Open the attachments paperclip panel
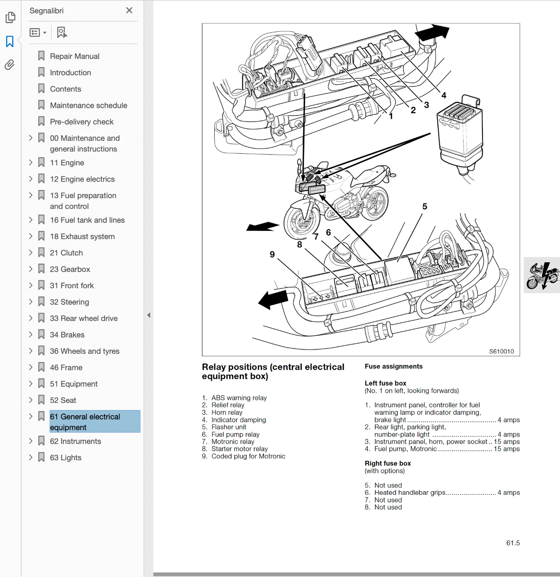560x577 pixels. pos(10,64)
